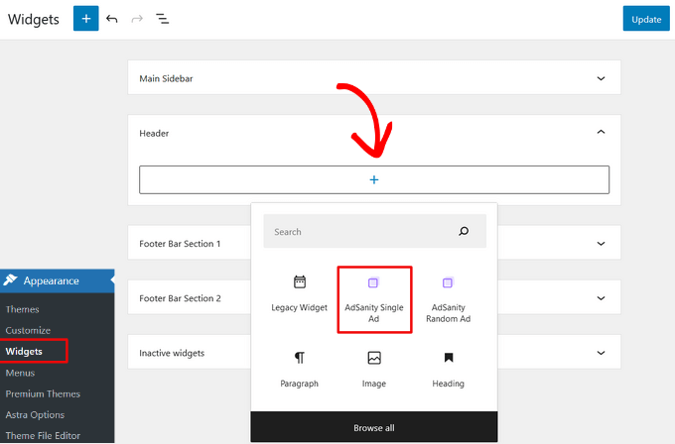Open Themes in Appearance menu
This screenshot has height=444, width=675.
[x=22, y=309]
